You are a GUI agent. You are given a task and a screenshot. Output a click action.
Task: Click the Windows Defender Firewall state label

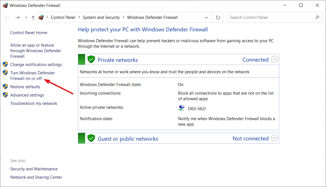coord(111,85)
